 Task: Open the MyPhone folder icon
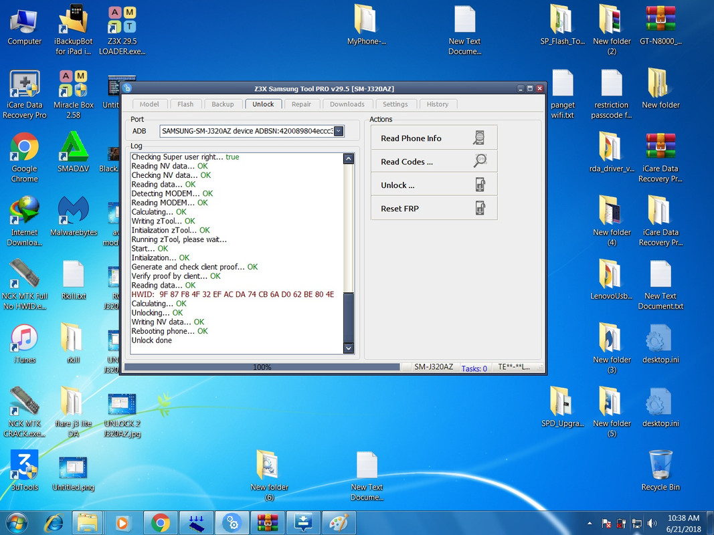[x=366, y=25]
